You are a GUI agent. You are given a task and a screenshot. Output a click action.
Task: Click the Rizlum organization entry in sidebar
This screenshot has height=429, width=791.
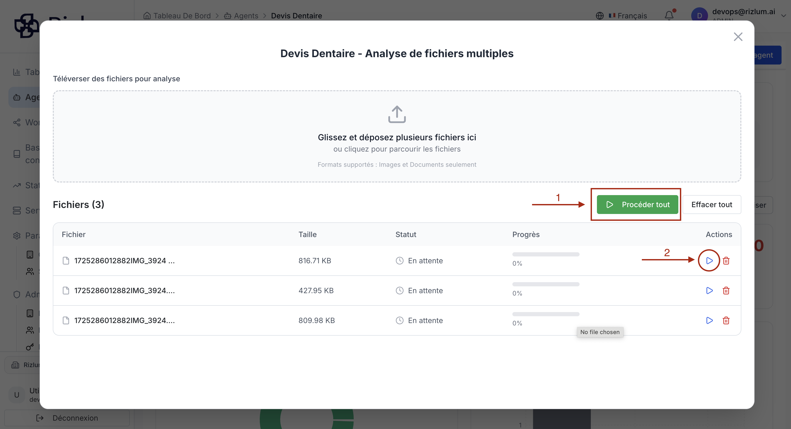coord(22,365)
